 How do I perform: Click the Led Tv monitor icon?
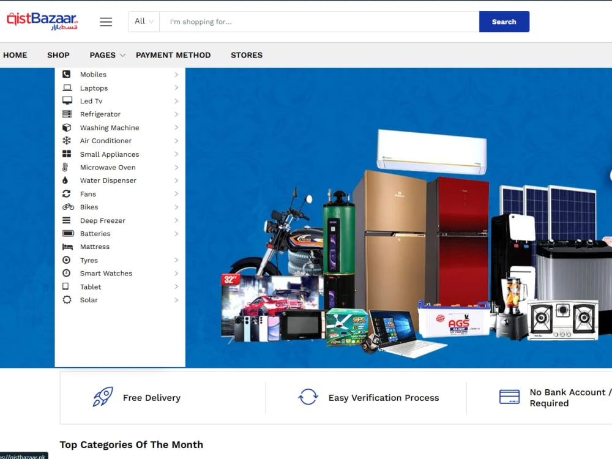click(x=67, y=101)
